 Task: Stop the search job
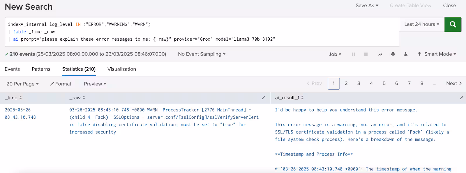tap(366, 54)
